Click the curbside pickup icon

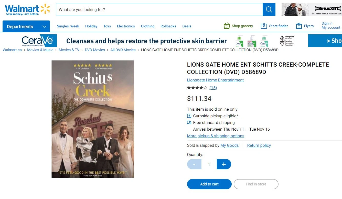(189, 116)
